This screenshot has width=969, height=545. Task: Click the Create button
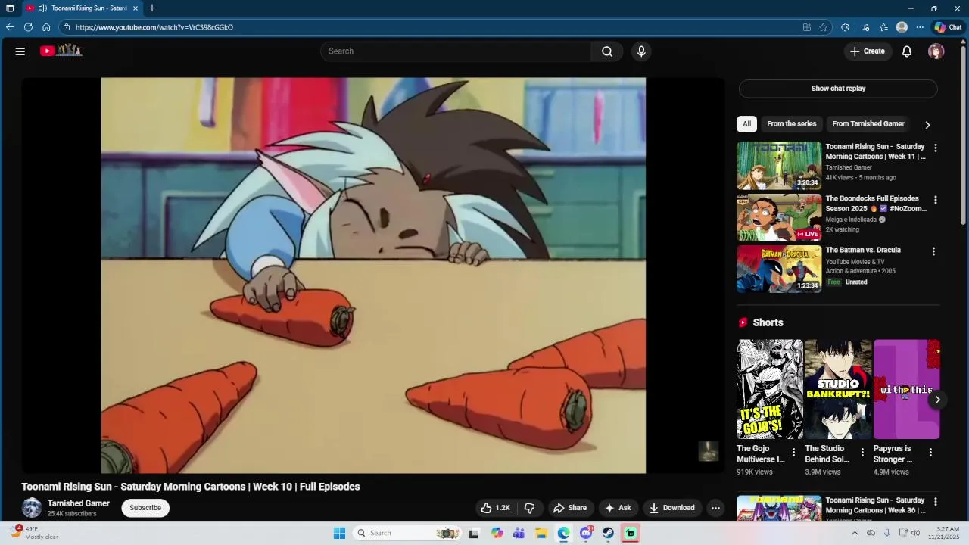click(x=867, y=51)
